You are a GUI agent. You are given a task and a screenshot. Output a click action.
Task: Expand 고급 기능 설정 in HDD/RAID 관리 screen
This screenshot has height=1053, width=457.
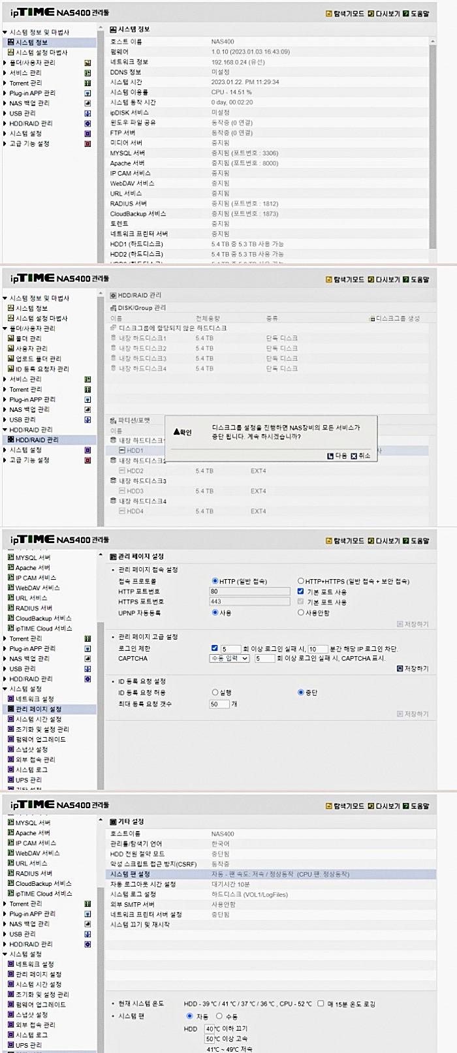point(5,460)
